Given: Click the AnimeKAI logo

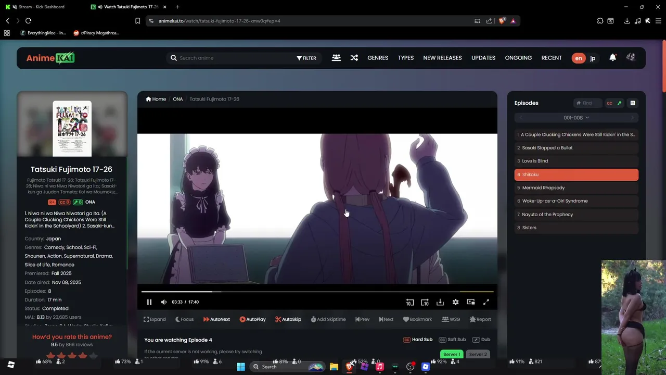Looking at the screenshot, I should coord(50,58).
